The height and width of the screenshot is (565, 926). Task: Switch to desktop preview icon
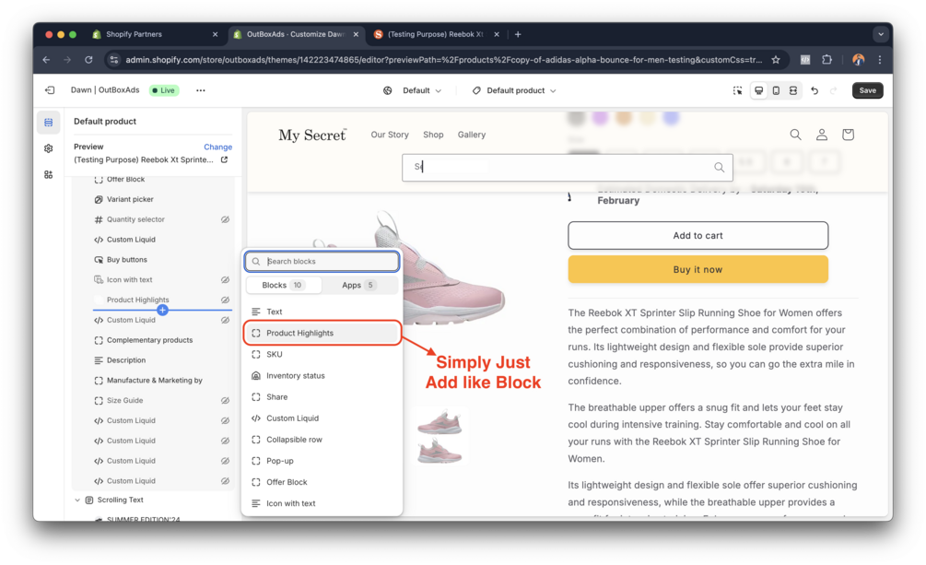coord(759,90)
